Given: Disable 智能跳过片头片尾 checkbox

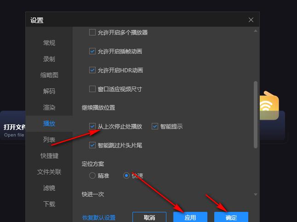Looking at the screenshot, I should click(x=93, y=146).
